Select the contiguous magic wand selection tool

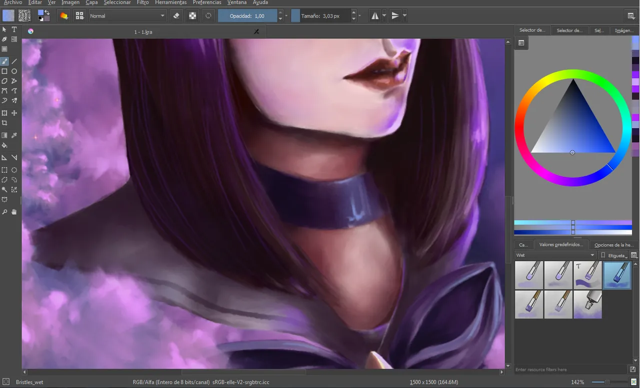tap(4, 190)
